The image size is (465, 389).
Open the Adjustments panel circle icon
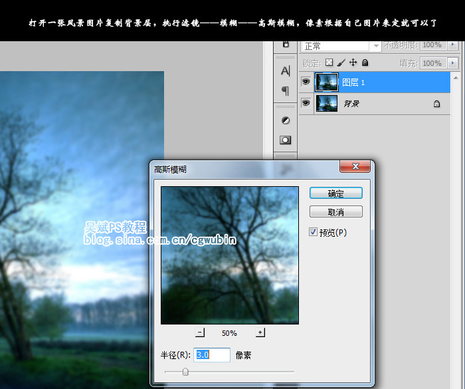[x=285, y=120]
